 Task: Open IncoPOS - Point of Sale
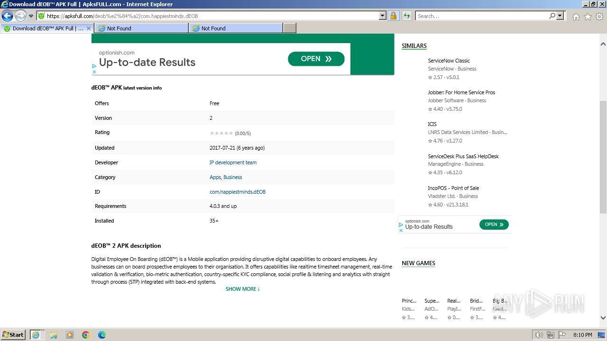click(x=453, y=188)
